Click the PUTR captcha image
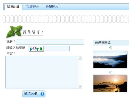 [x=36, y=49]
